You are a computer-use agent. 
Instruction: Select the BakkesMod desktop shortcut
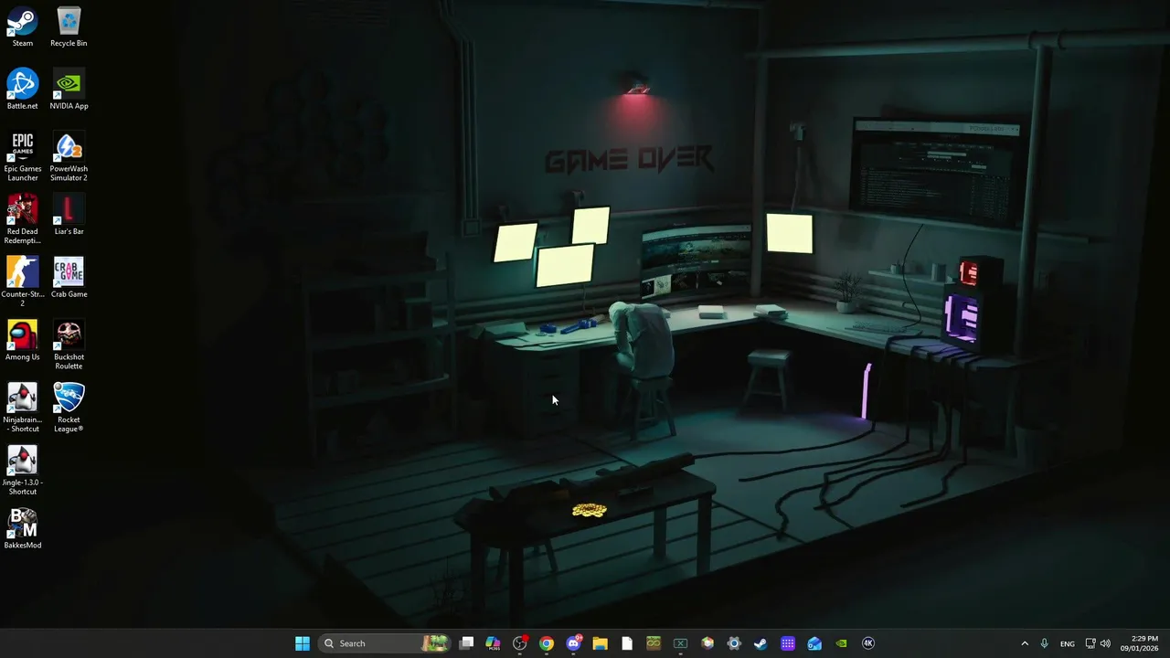click(x=23, y=529)
